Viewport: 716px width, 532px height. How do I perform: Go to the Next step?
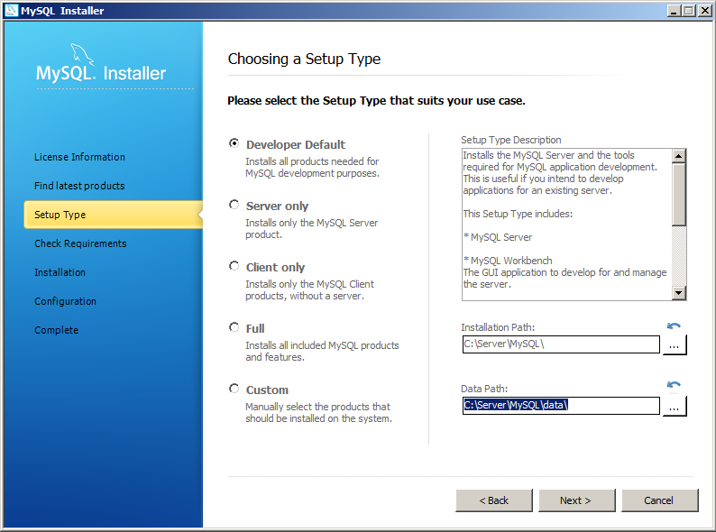577,500
